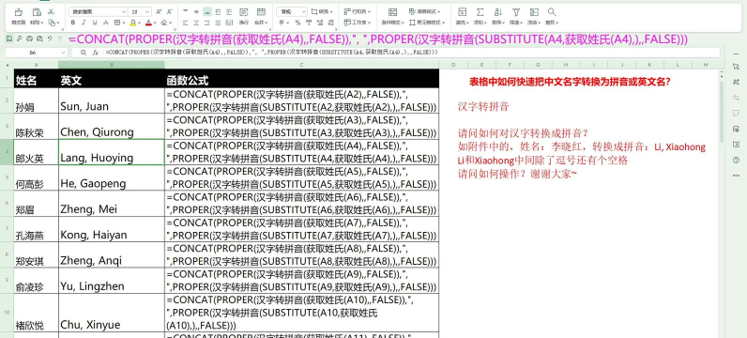Click the Filter funnel icon

coord(516,12)
